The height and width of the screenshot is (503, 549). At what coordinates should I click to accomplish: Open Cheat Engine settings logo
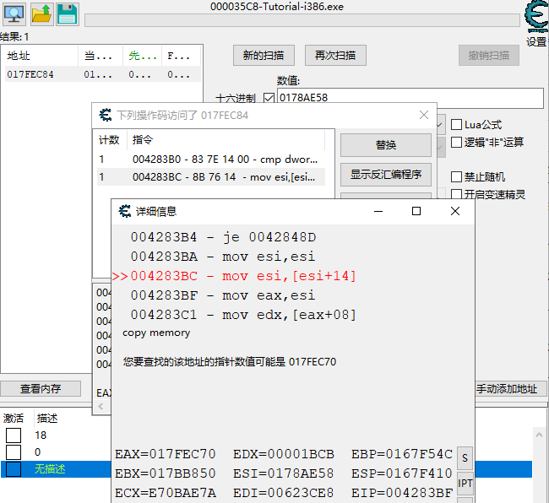tap(536, 16)
